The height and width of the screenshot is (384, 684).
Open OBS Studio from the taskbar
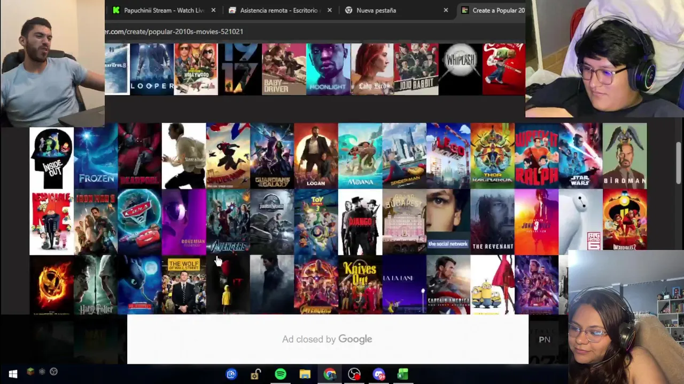point(354,374)
